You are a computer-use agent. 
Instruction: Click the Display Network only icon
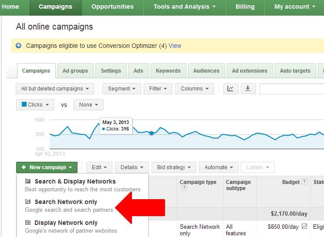tap(28, 223)
